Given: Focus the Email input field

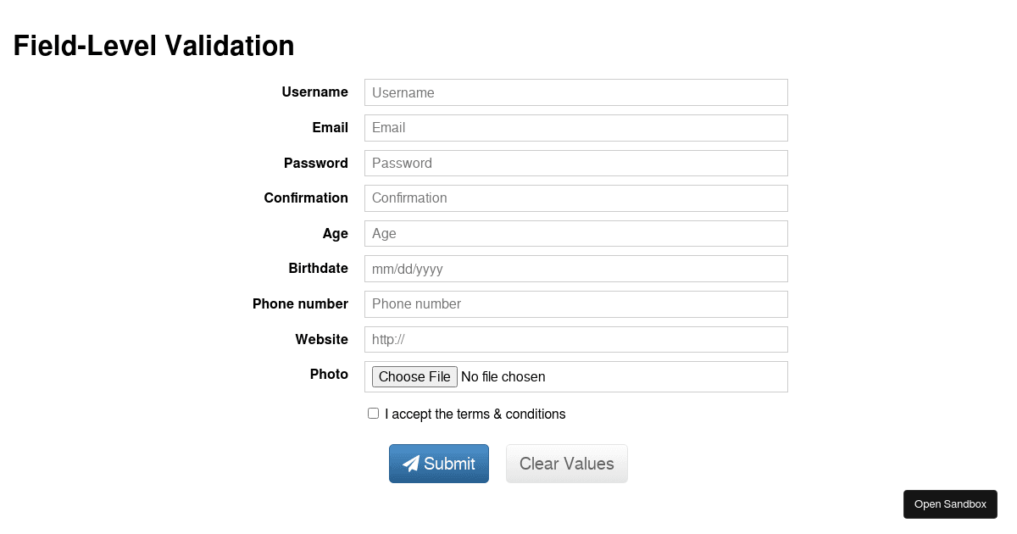Looking at the screenshot, I should [576, 128].
